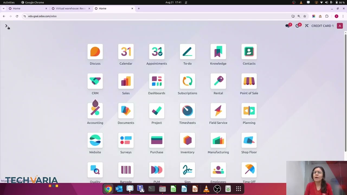Launch the Project app
The height and width of the screenshot is (195, 347).
click(157, 111)
